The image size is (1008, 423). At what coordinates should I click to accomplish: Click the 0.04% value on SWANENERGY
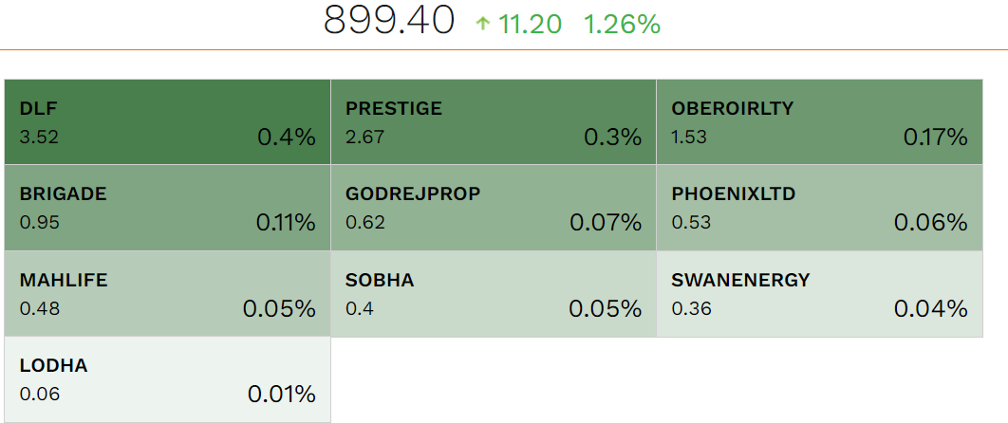930,308
